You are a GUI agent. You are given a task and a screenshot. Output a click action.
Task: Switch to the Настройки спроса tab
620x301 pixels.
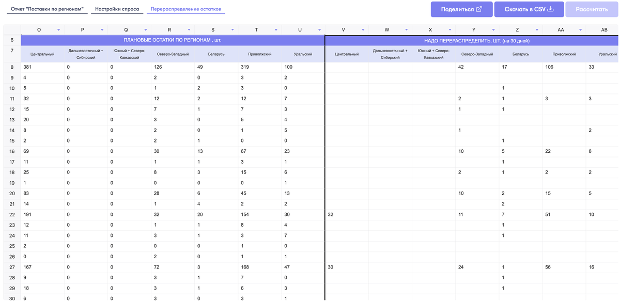117,9
